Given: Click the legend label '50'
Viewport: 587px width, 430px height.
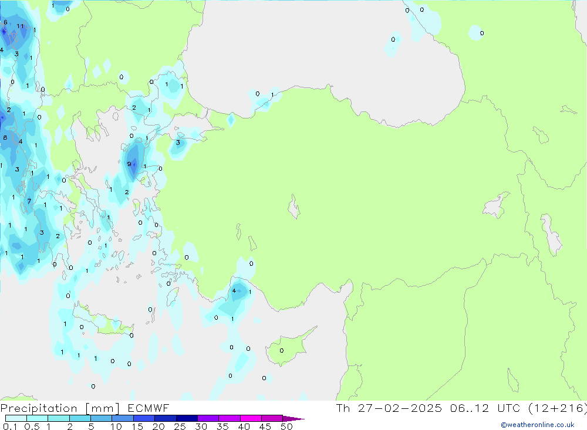Looking at the screenshot, I should [x=287, y=426].
